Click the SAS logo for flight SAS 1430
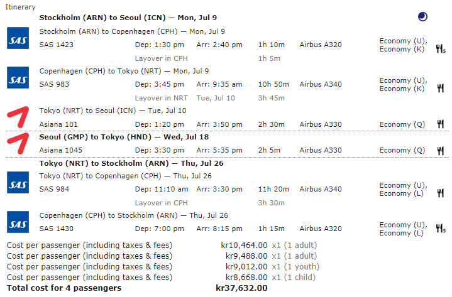This screenshot has height=297, width=452. (18, 222)
